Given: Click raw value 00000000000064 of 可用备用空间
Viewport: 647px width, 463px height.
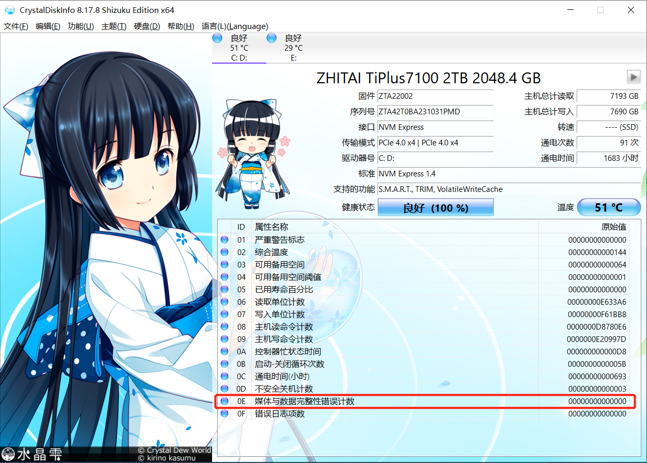Looking at the screenshot, I should point(597,264).
